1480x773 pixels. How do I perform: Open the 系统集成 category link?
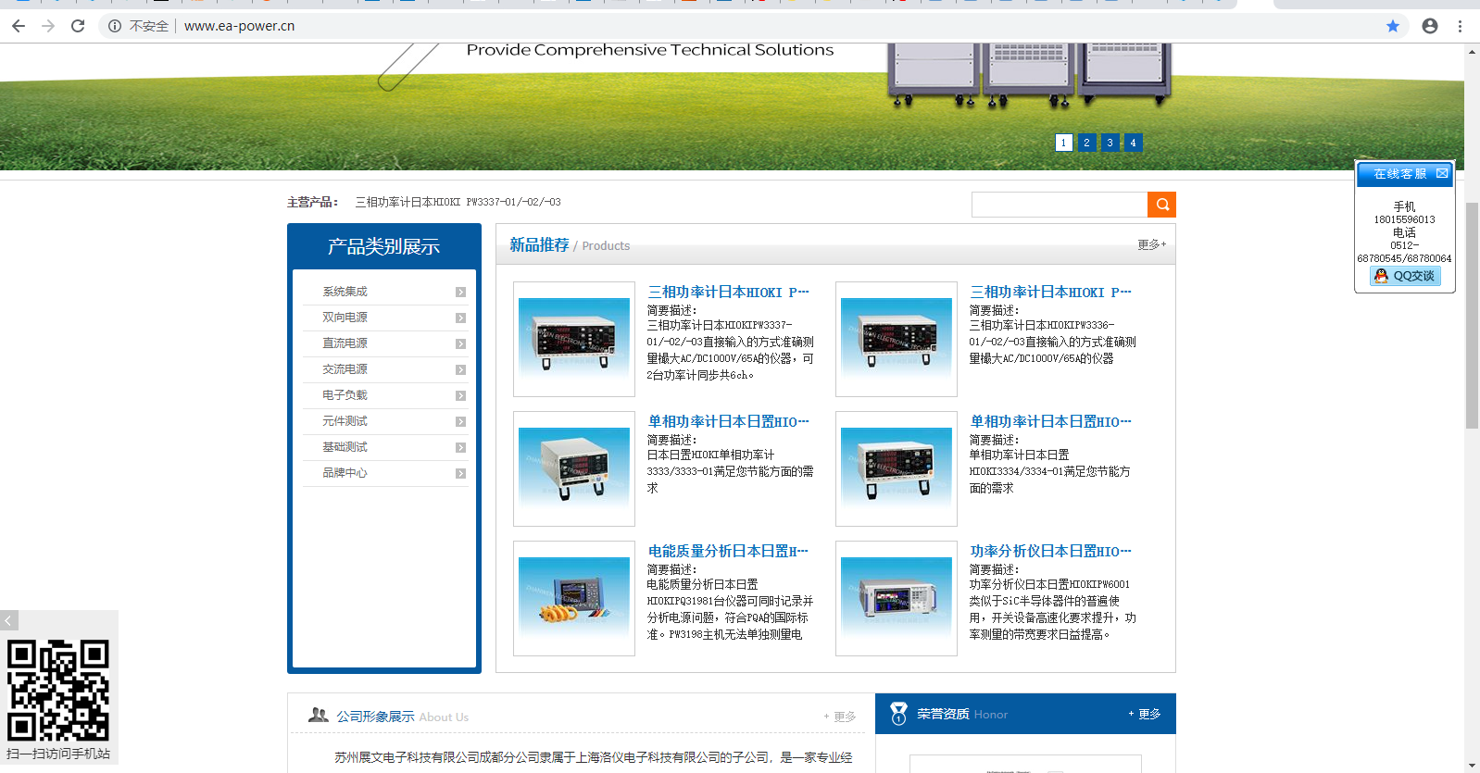(345, 292)
